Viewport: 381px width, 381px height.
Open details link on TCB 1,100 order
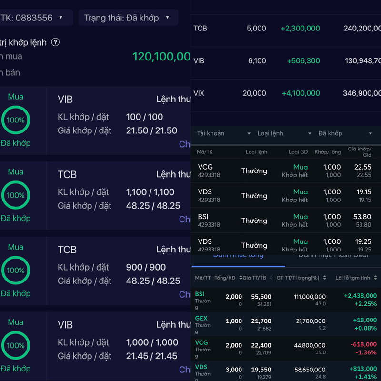pos(185,219)
